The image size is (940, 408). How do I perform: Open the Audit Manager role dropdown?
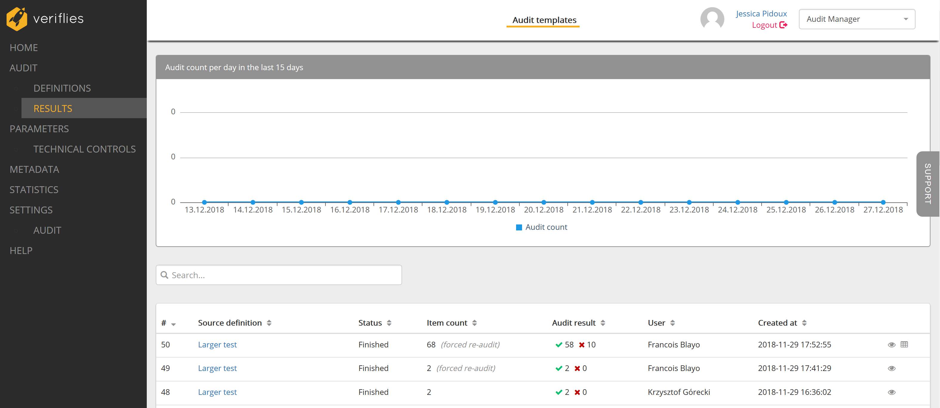856,19
